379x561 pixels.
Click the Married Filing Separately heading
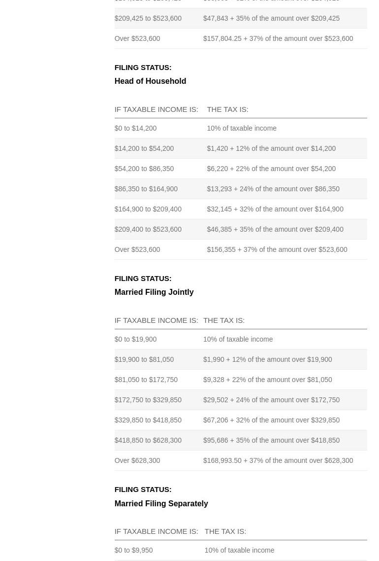[x=161, y=503]
